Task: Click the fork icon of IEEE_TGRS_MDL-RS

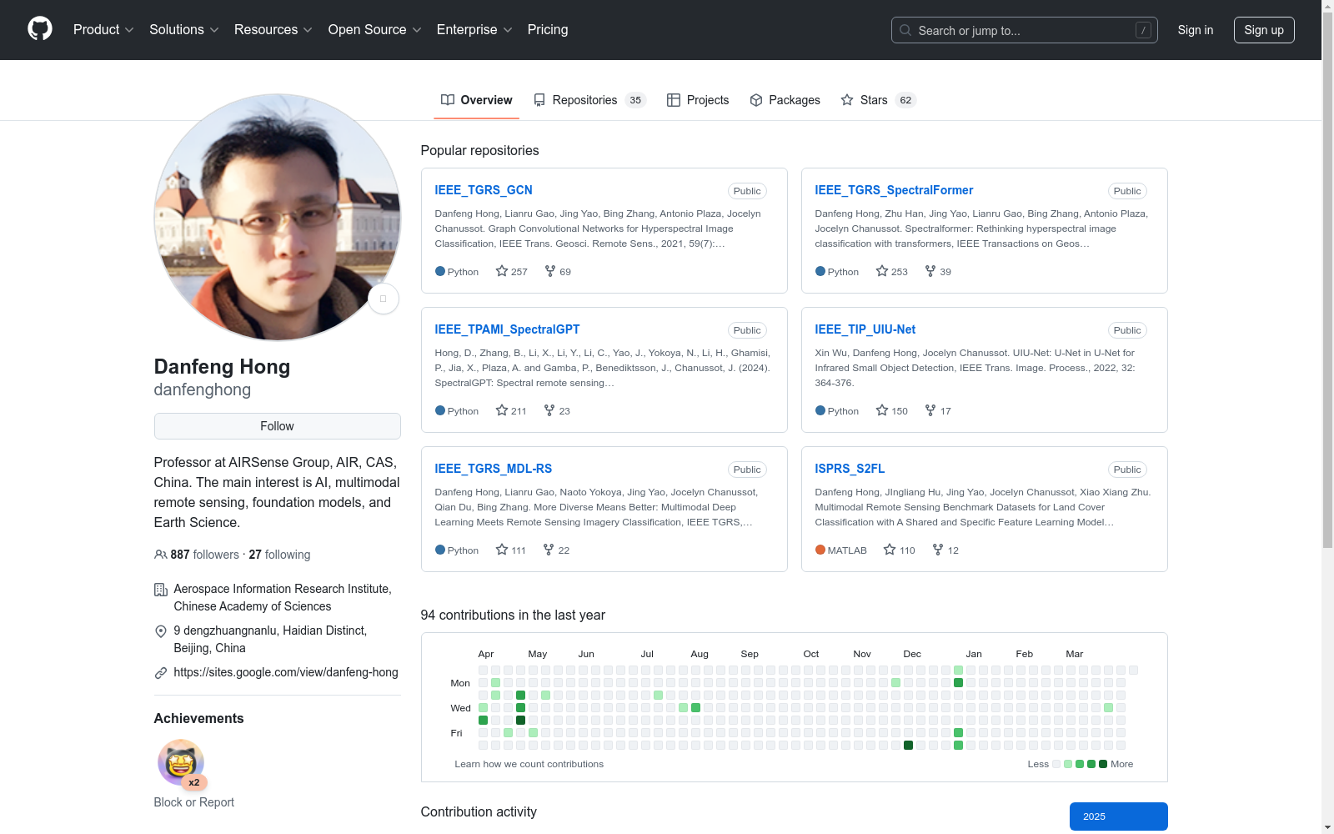Action: [x=549, y=550]
